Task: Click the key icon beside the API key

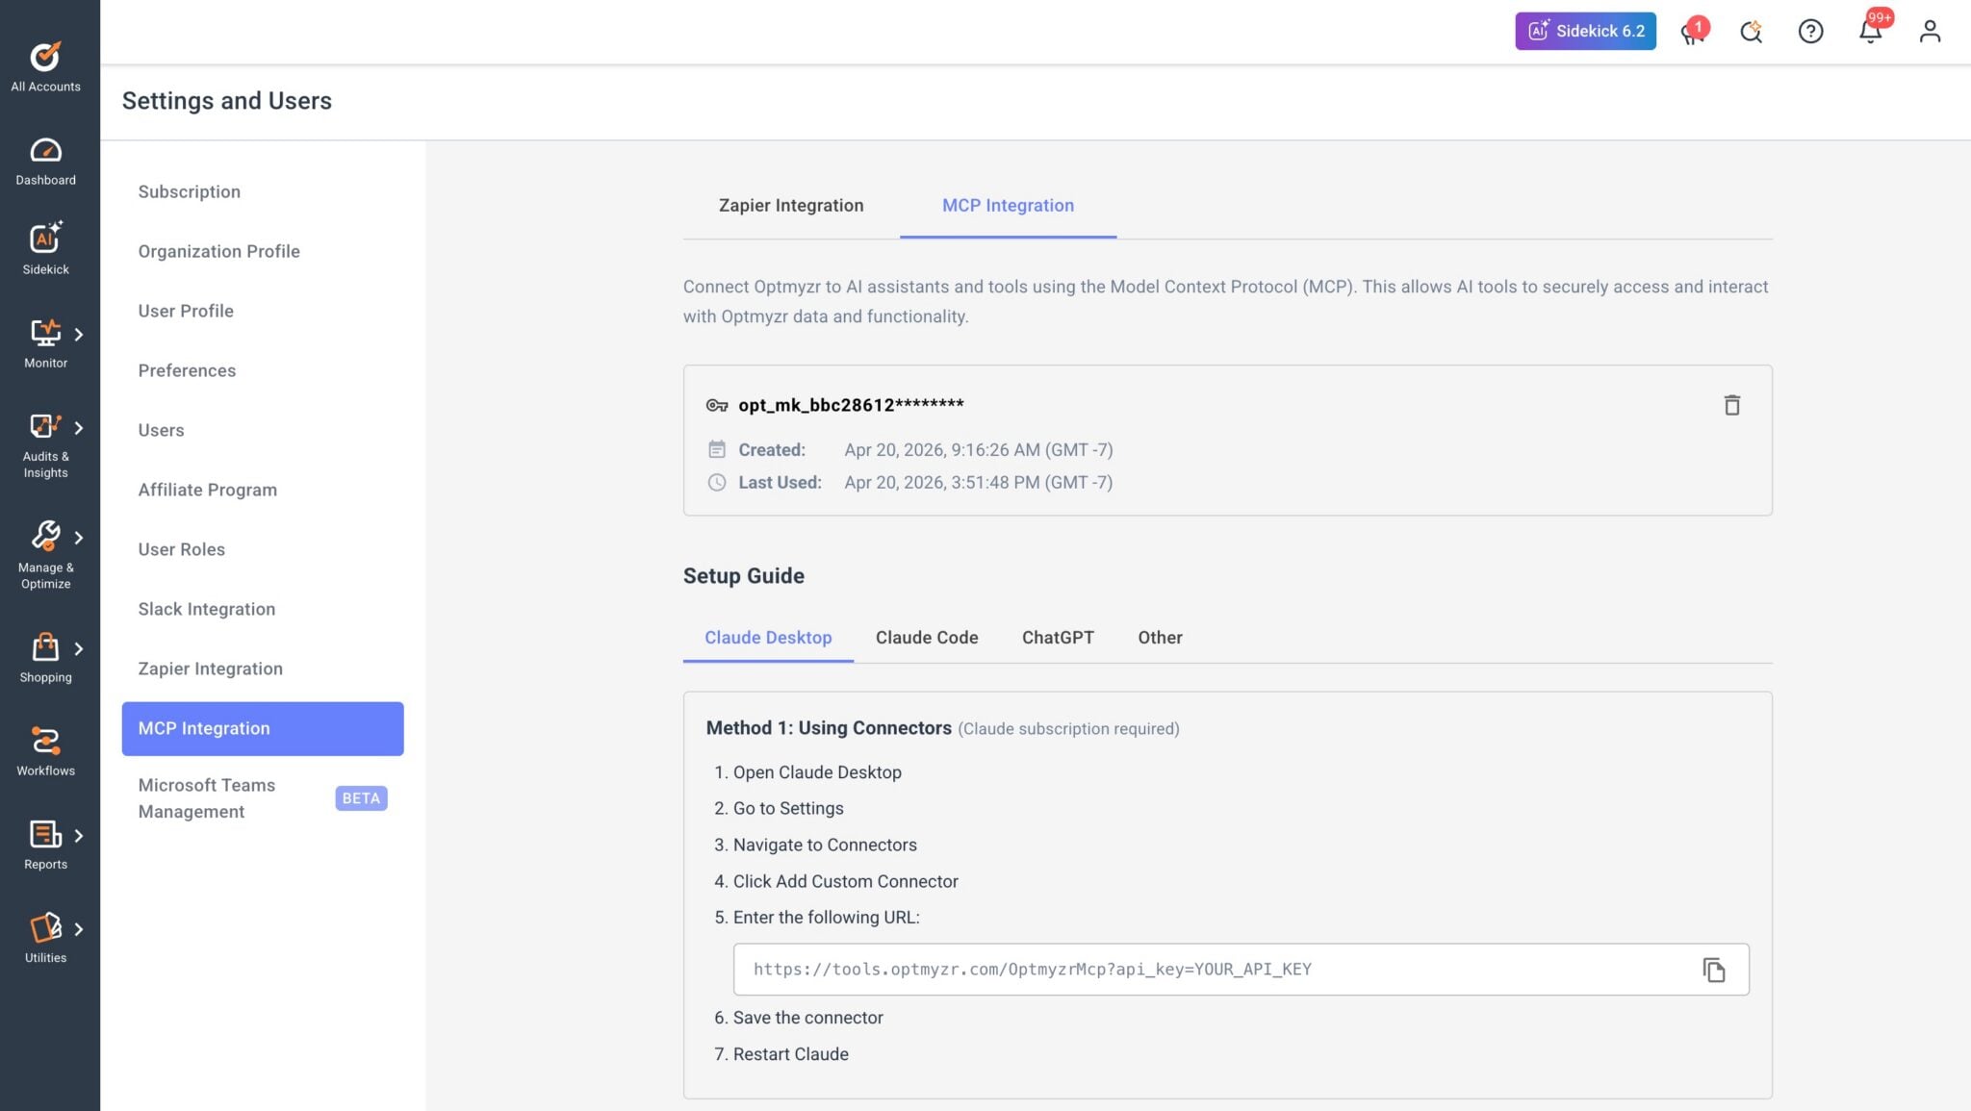Action: 717,405
